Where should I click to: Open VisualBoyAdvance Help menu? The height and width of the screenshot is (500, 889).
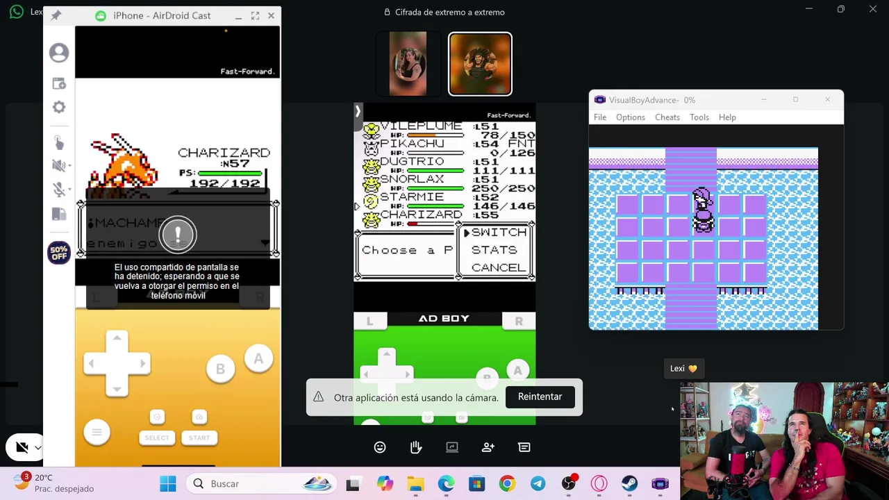[x=727, y=117]
